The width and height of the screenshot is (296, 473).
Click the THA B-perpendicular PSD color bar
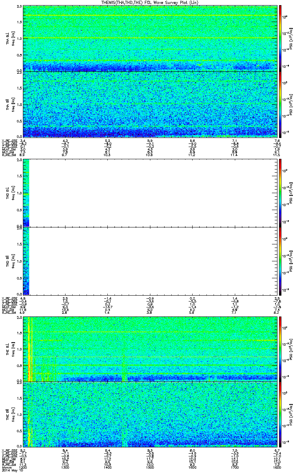[x=280, y=38]
